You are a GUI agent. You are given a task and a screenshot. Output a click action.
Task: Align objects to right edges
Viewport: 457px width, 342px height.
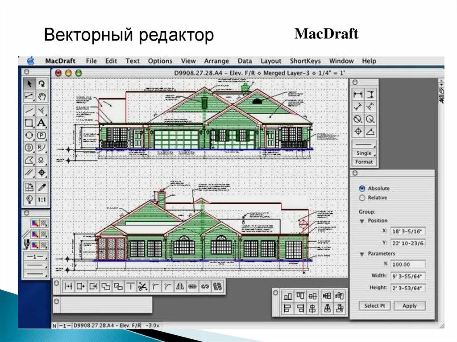(300, 308)
